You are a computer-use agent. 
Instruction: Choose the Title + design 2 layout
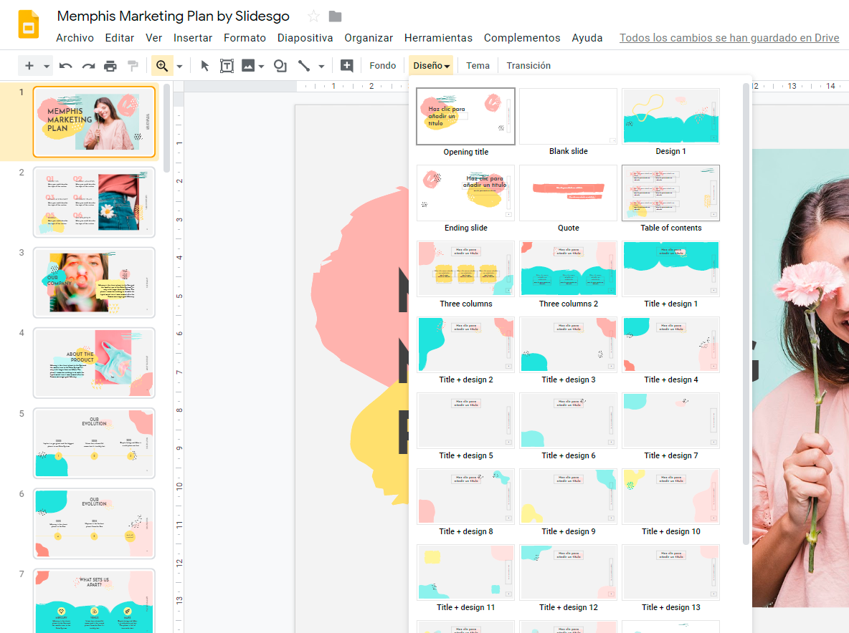(x=465, y=345)
